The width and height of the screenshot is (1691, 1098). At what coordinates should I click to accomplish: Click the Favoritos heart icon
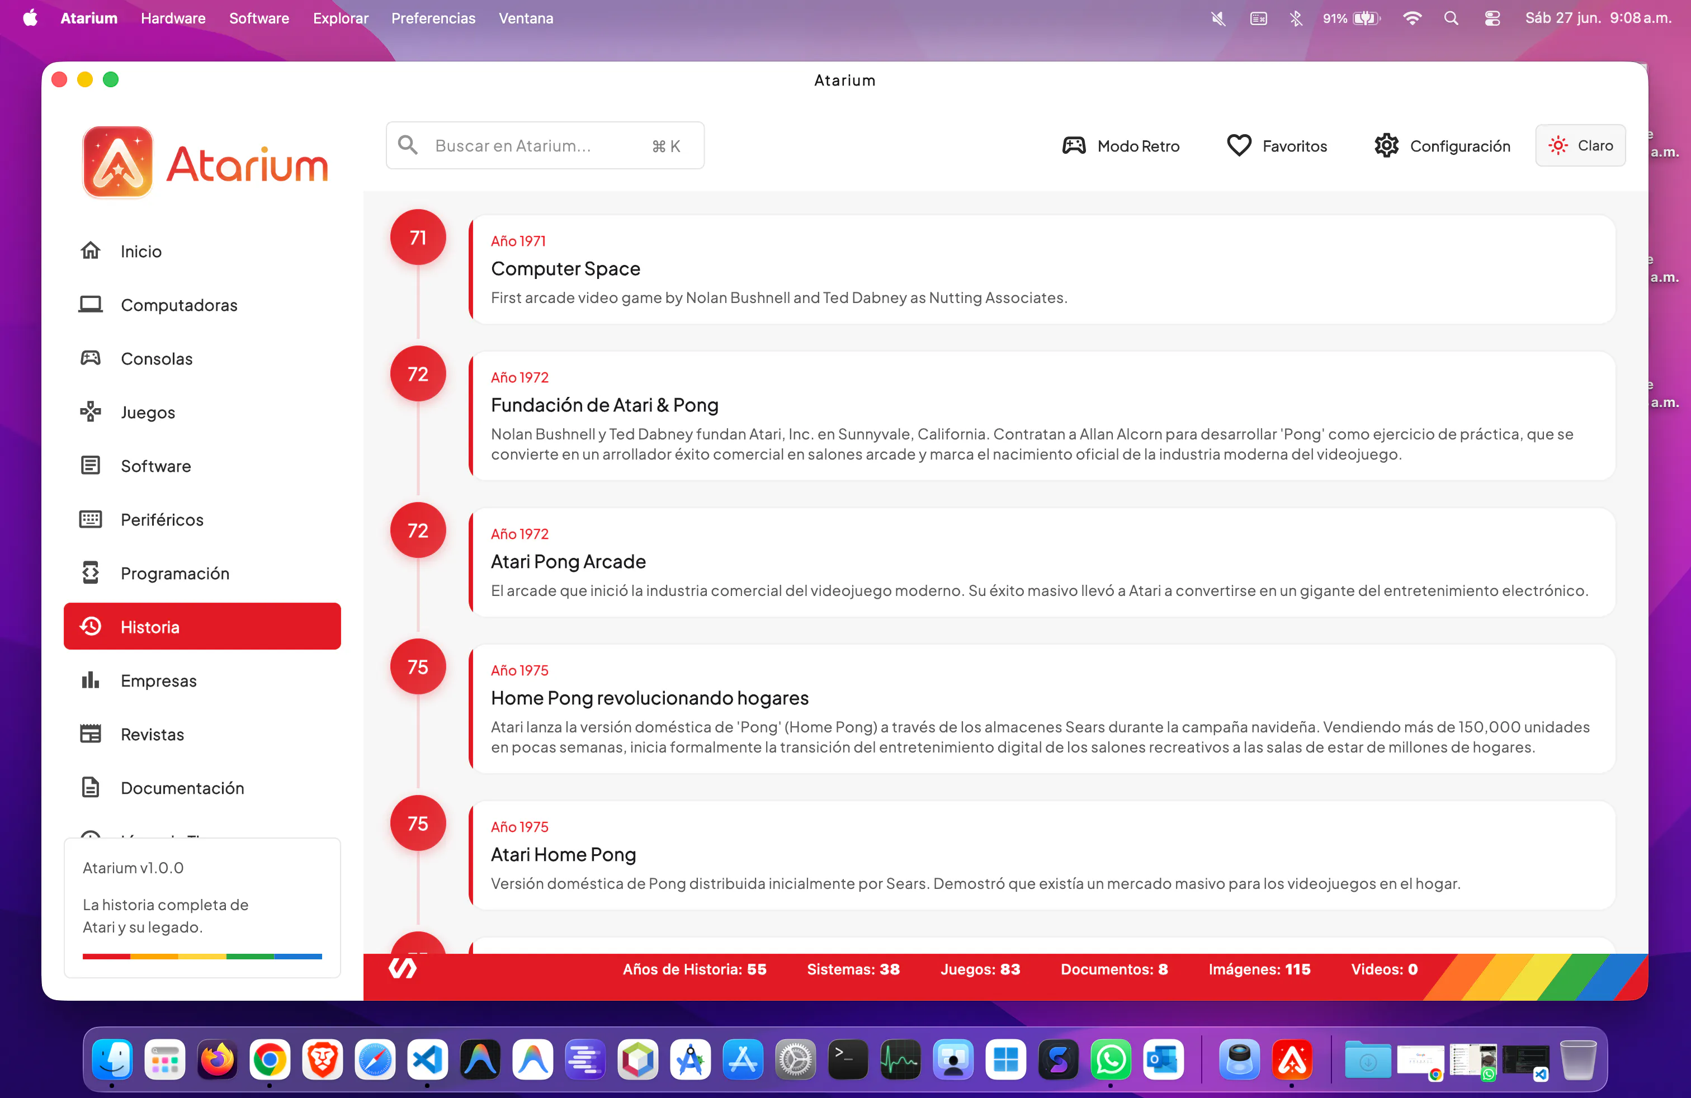(x=1239, y=145)
